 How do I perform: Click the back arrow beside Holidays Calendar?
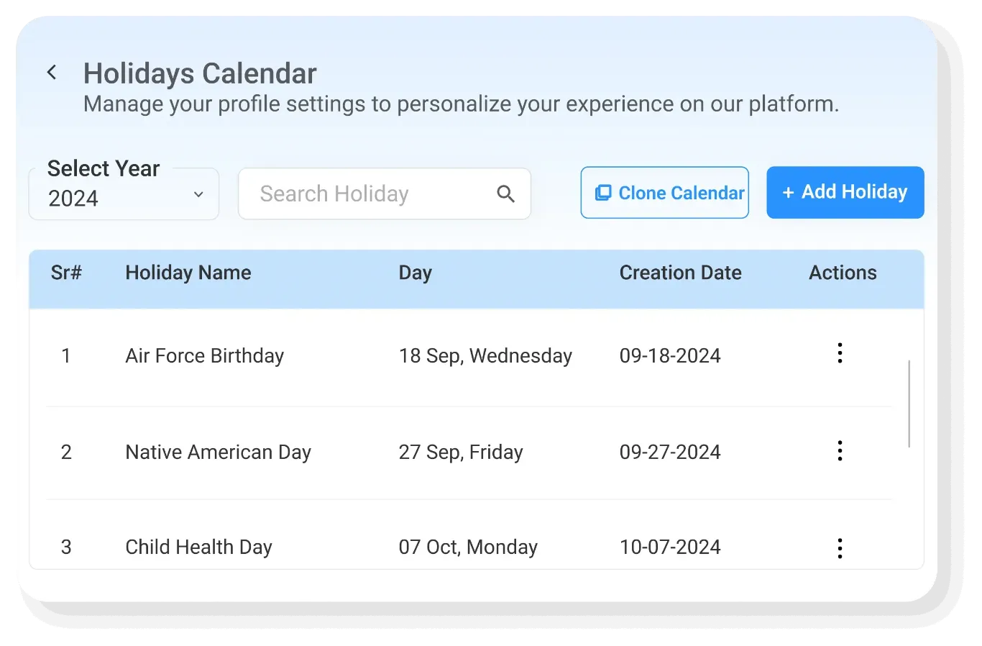pyautogui.click(x=52, y=73)
